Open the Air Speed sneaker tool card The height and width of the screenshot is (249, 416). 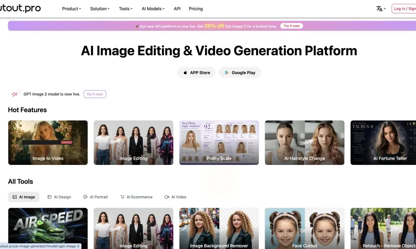pyautogui.click(x=48, y=228)
